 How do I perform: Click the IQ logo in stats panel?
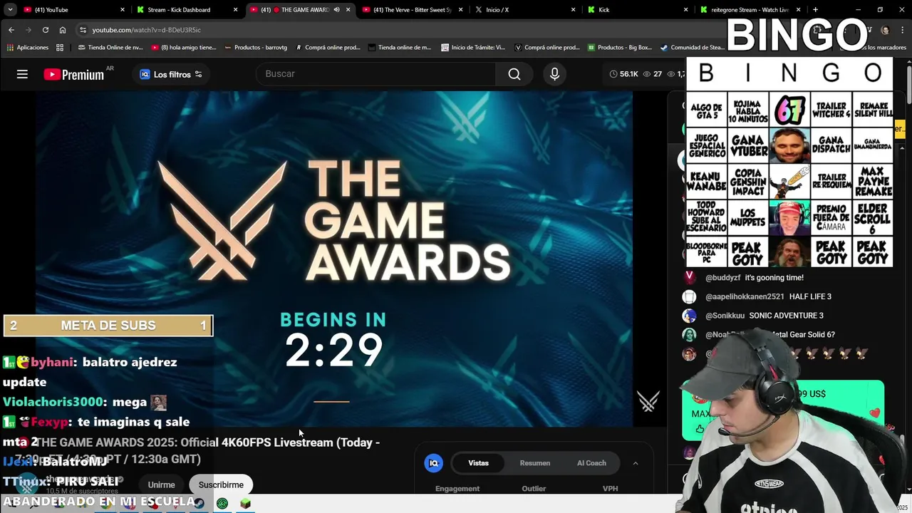[x=433, y=463]
